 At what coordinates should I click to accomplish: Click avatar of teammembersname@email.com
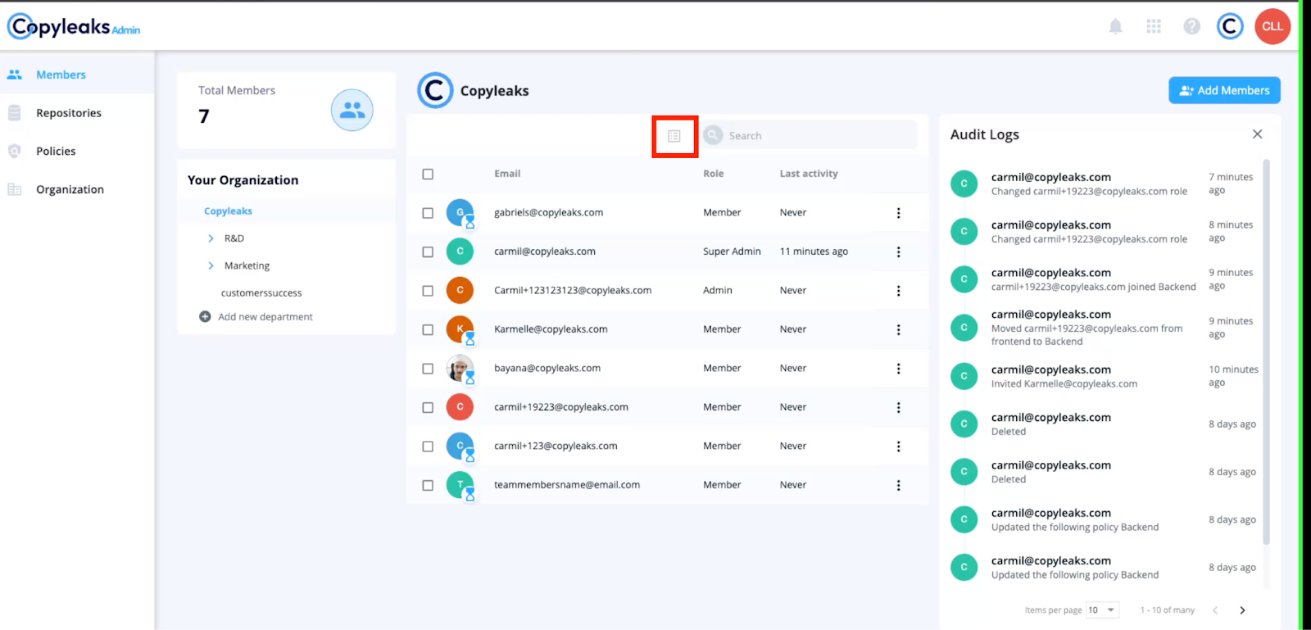pos(460,485)
